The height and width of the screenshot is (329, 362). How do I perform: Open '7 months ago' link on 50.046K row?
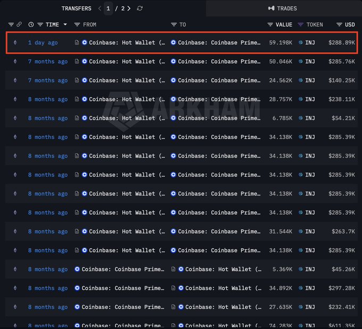coord(48,62)
